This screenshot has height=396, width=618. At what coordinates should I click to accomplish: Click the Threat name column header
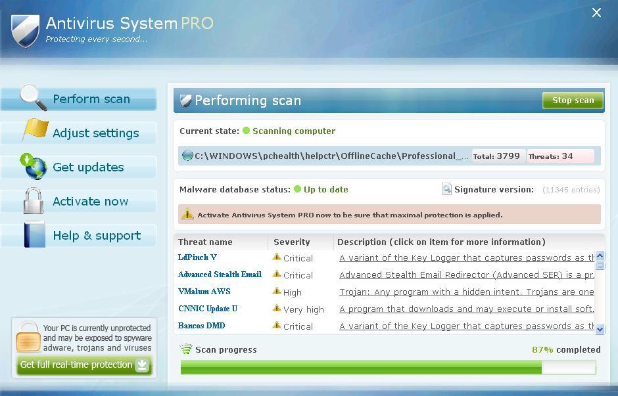(x=221, y=242)
